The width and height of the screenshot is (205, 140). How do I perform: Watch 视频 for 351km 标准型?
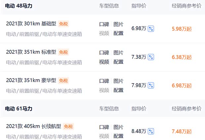coord(104,62)
